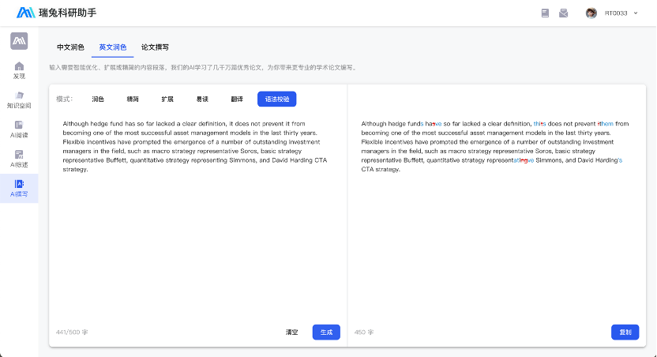This screenshot has height=357, width=657.
Task: Select AI撰写 writing tool in sidebar
Action: pyautogui.click(x=19, y=188)
